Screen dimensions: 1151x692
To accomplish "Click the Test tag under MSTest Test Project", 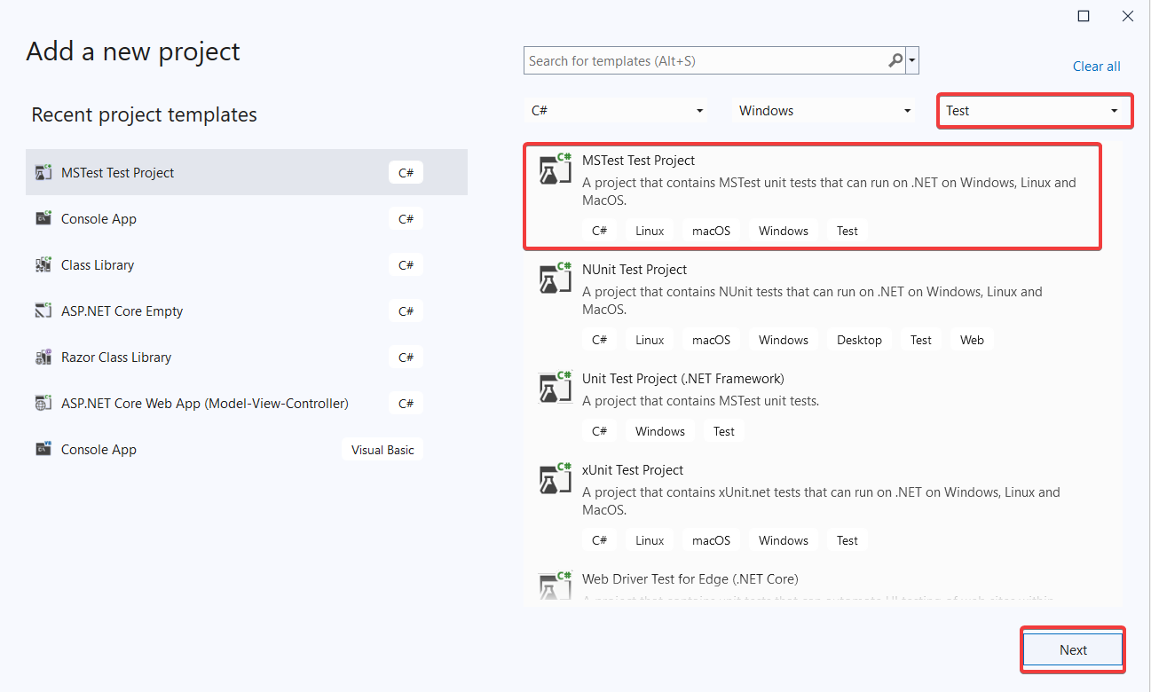I will 847,231.
